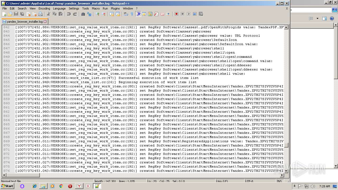The height and width of the screenshot is (190, 338).
Task: Open the Function List panel icon
Action: click(156, 14)
